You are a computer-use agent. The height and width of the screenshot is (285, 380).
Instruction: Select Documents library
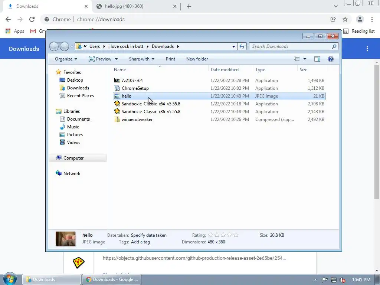point(78,119)
